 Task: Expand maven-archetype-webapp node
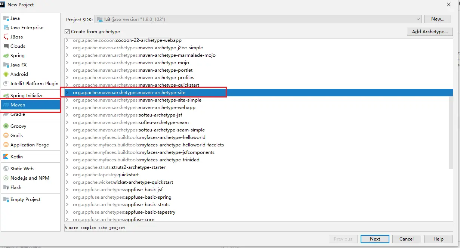point(67,108)
